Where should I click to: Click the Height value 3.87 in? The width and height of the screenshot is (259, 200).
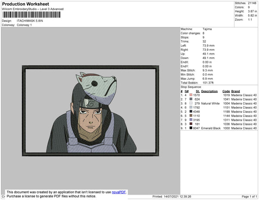(253, 11)
